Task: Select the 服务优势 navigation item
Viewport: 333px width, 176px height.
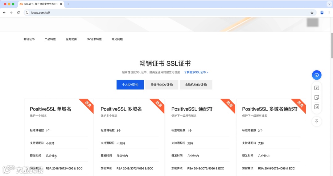Action: [x=71, y=39]
